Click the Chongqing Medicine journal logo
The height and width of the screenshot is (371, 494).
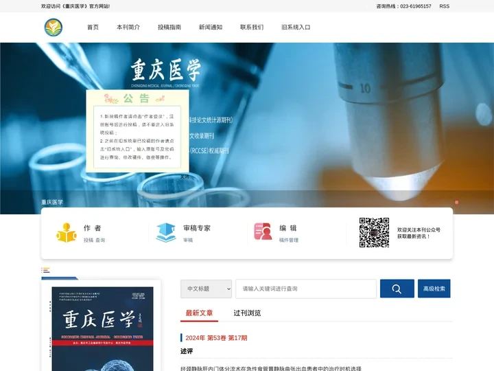coord(54,27)
